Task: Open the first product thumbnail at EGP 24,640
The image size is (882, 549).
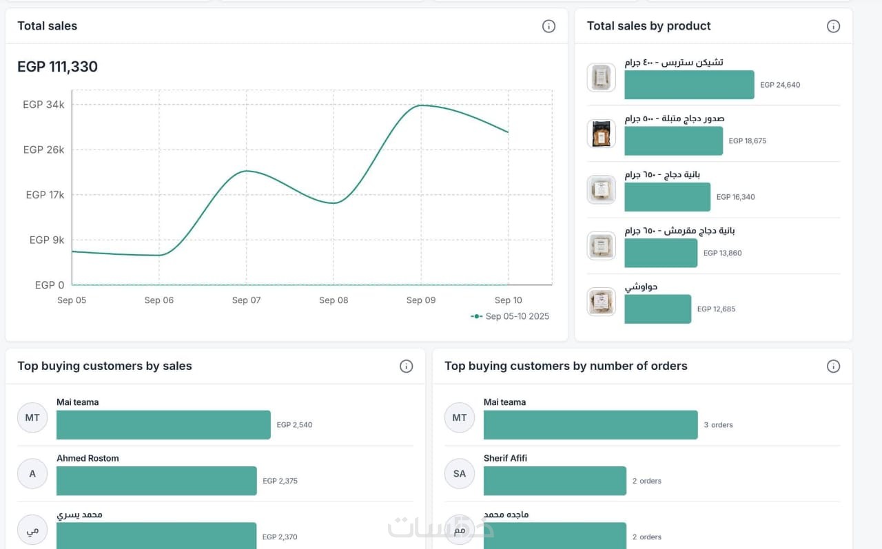Action: click(x=601, y=77)
